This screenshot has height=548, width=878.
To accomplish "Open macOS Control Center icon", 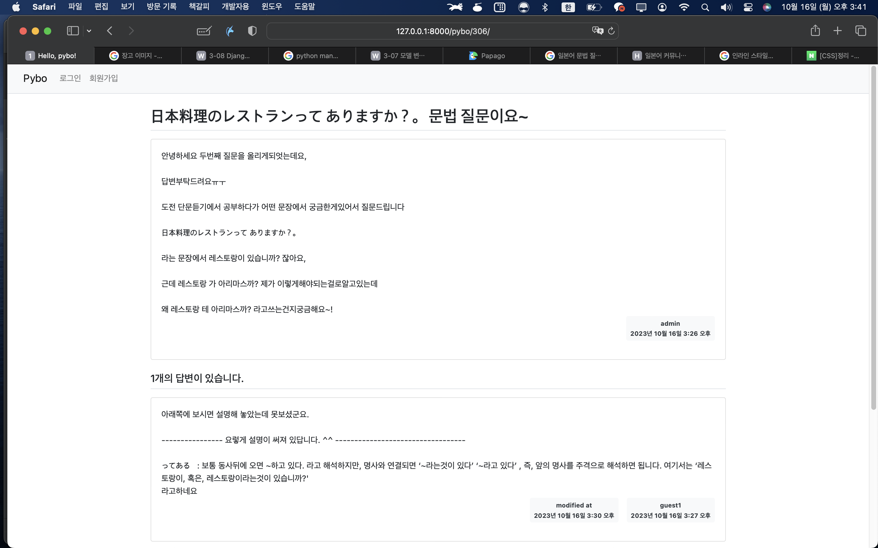I will (x=748, y=7).
